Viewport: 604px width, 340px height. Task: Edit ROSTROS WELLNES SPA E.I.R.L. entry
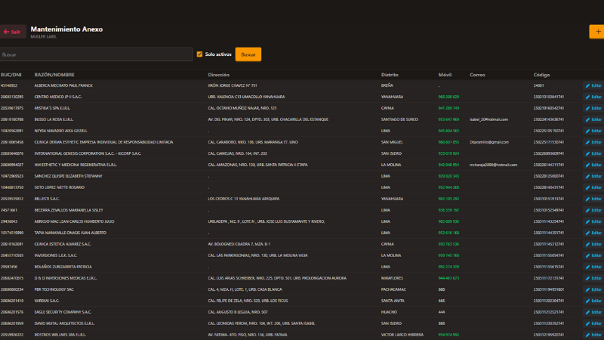click(x=593, y=335)
